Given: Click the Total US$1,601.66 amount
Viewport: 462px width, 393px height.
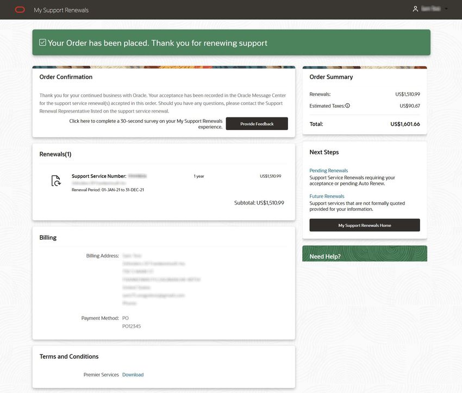Looking at the screenshot, I should pyautogui.click(x=405, y=124).
